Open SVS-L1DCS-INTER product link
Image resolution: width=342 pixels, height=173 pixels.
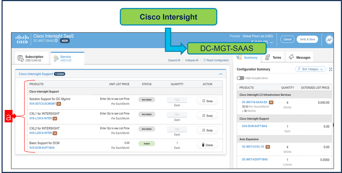(x=41, y=118)
